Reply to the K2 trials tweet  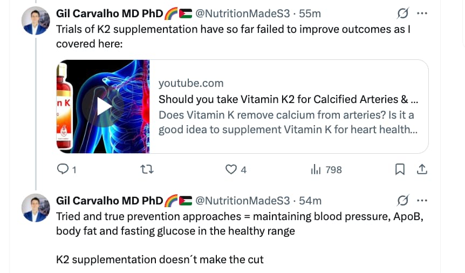click(63, 169)
